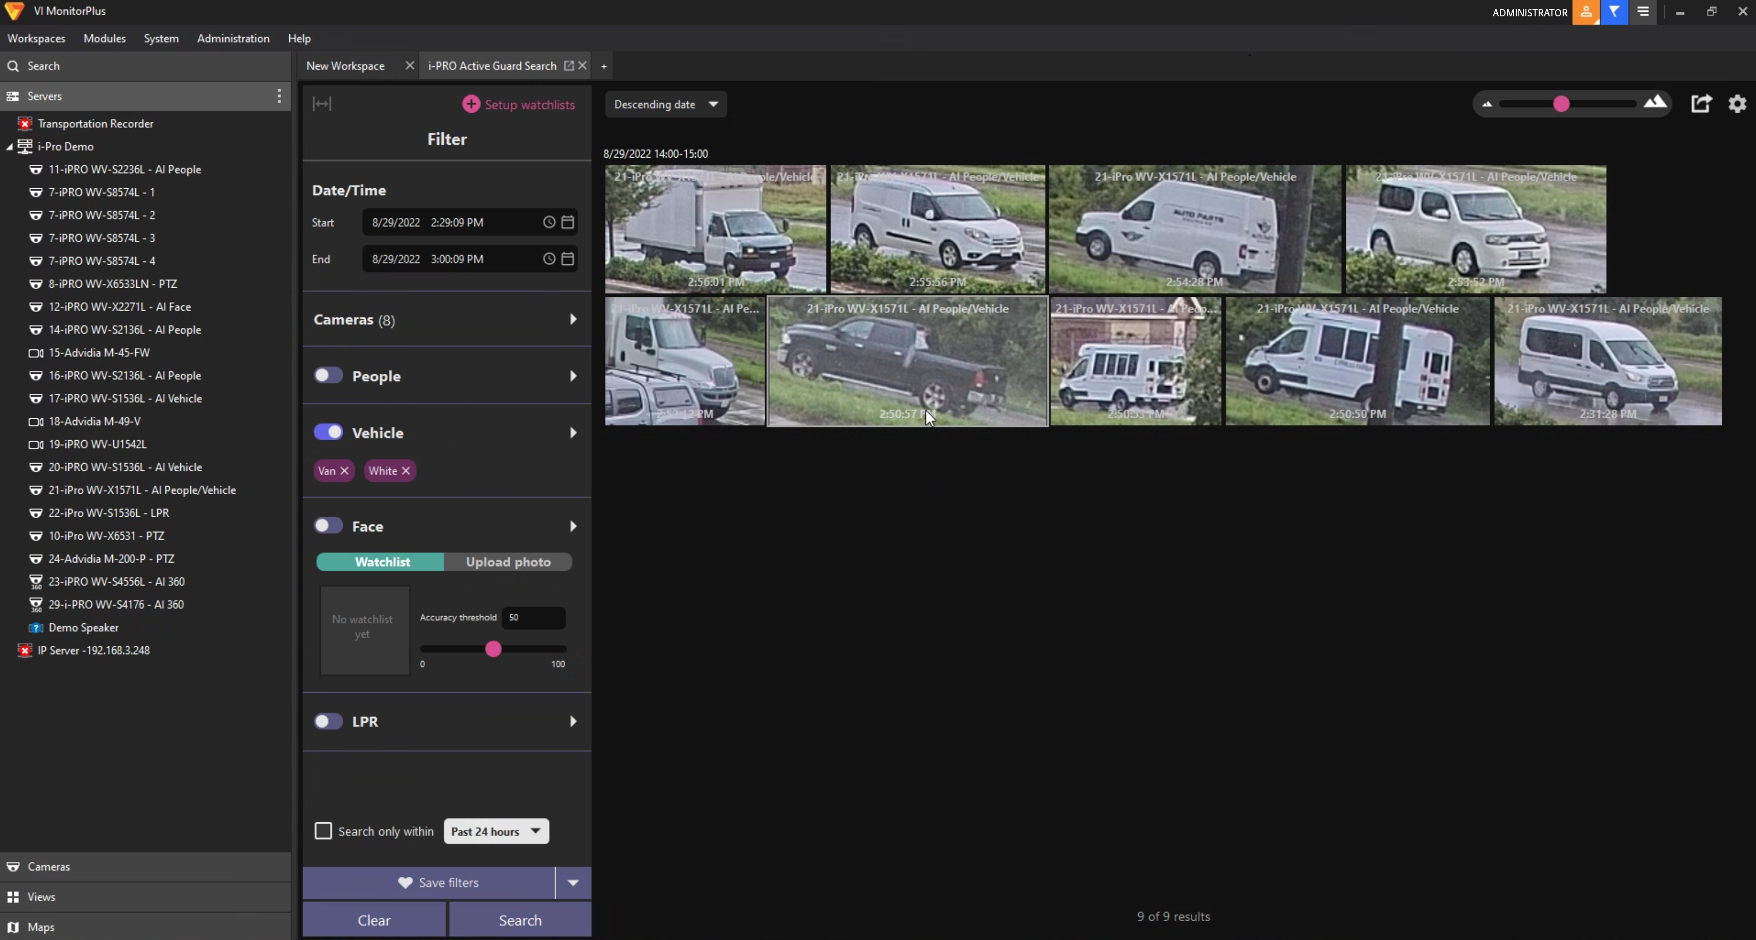Open the Past 24 hours dropdown
The image size is (1756, 940).
coord(496,831)
